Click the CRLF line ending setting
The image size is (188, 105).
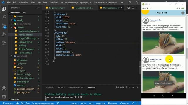click(91, 103)
